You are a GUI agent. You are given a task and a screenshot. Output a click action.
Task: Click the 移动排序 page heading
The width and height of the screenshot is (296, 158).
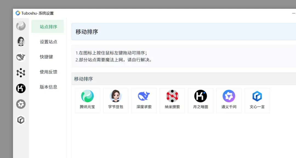click(87, 32)
